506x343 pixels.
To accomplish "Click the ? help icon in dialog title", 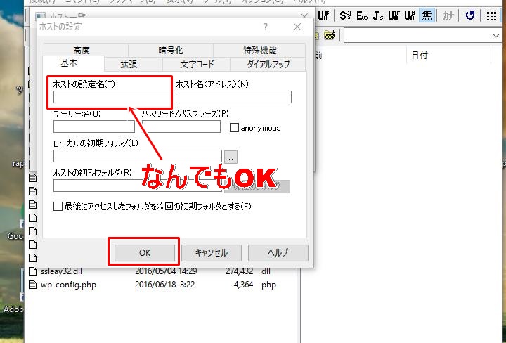I will (x=266, y=27).
